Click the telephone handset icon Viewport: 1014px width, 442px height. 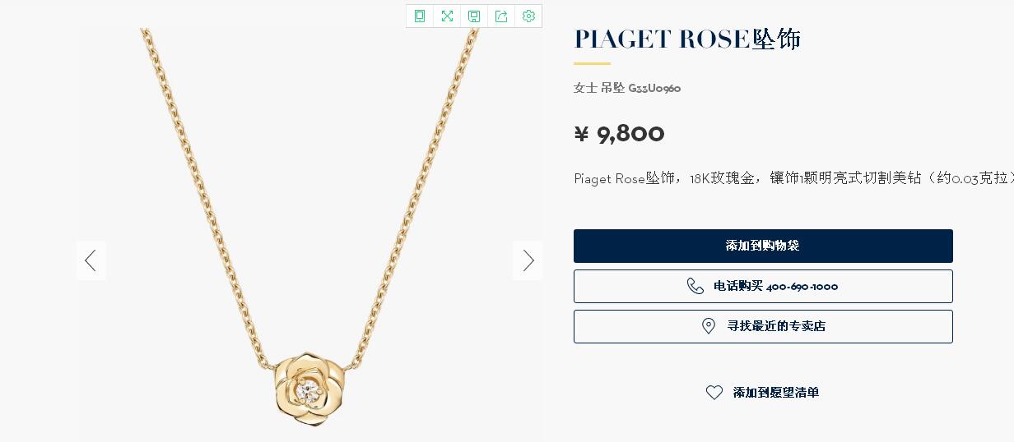point(695,286)
